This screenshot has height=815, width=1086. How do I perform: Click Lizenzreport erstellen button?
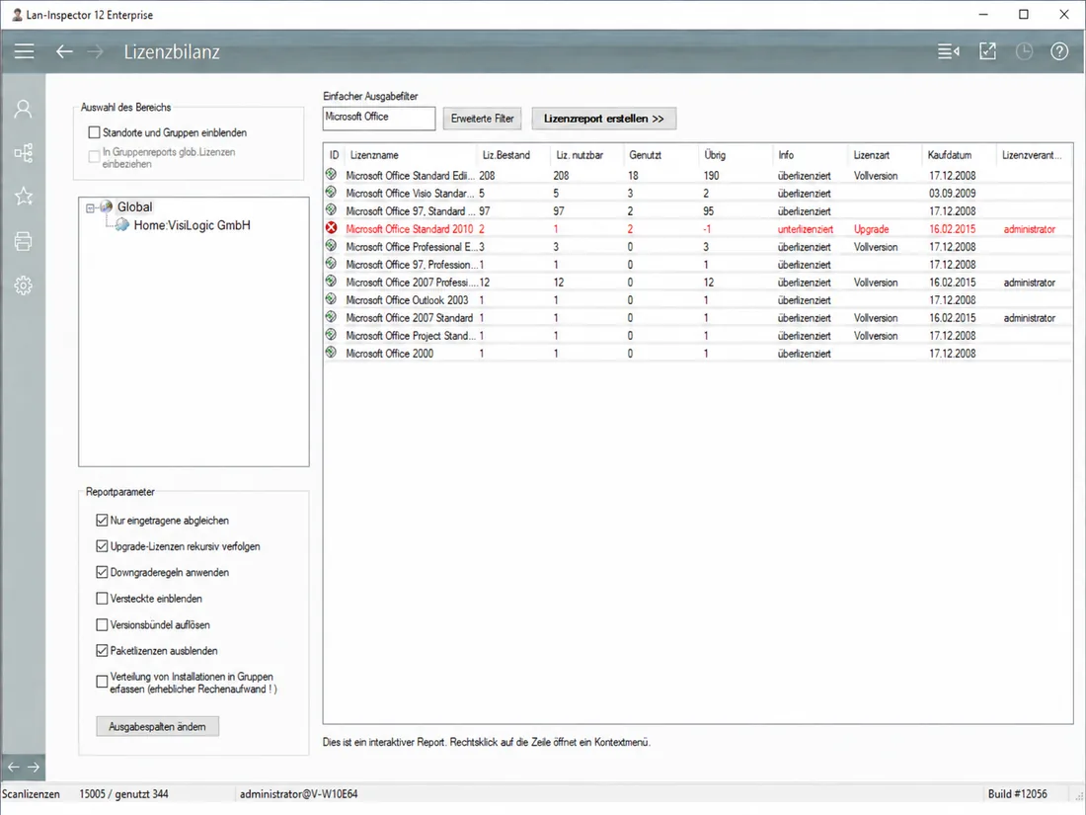(x=603, y=119)
